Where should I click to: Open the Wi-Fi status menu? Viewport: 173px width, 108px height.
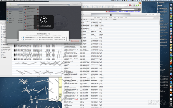[x=146, y=1]
